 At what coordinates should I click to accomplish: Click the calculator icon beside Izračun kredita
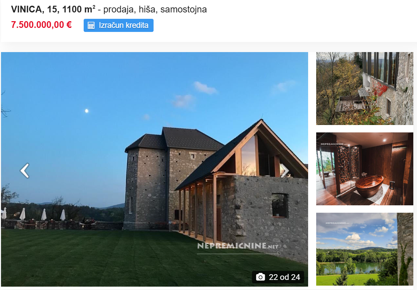click(91, 26)
